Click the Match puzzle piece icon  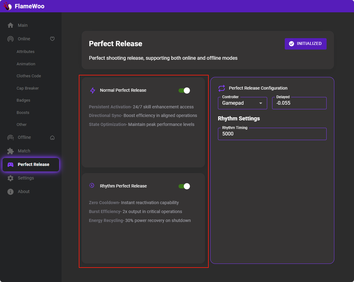point(10,151)
